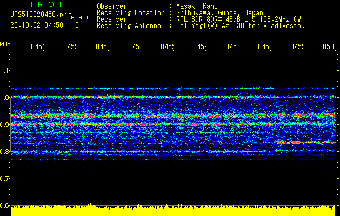Viewport: 340px width, 216px height.
Task: Click the 1.0 kHz frequency axis label
Action: point(4,97)
